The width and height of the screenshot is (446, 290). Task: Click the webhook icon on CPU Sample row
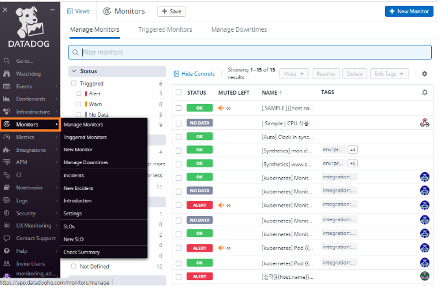point(425,123)
